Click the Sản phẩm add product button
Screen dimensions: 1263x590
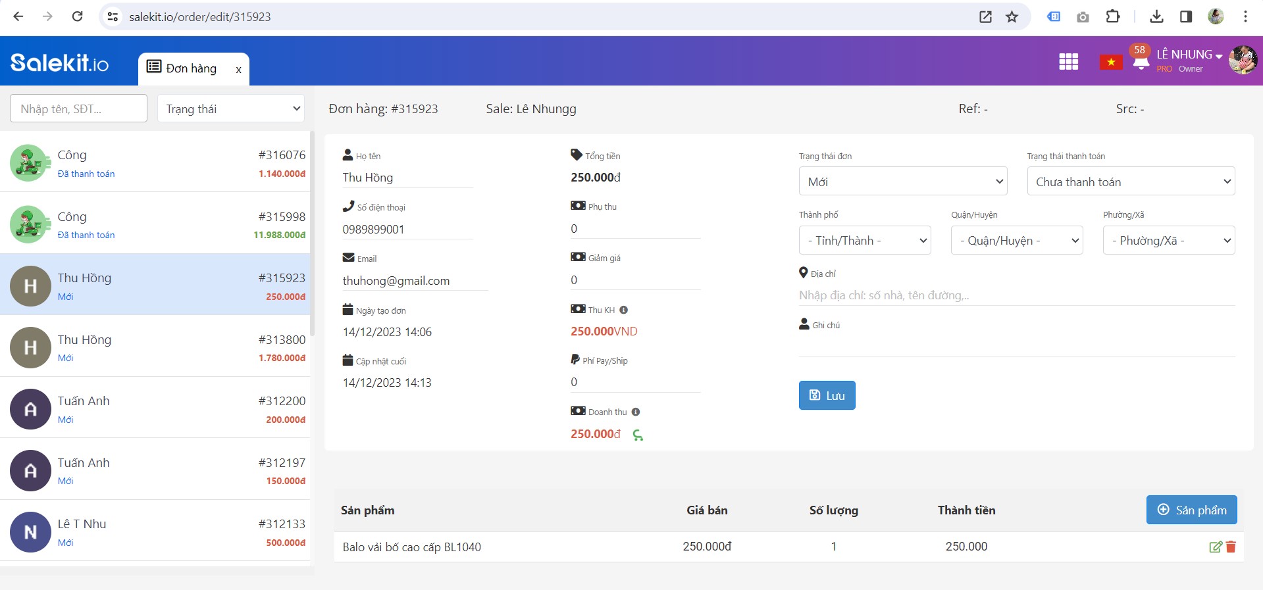pyautogui.click(x=1191, y=510)
